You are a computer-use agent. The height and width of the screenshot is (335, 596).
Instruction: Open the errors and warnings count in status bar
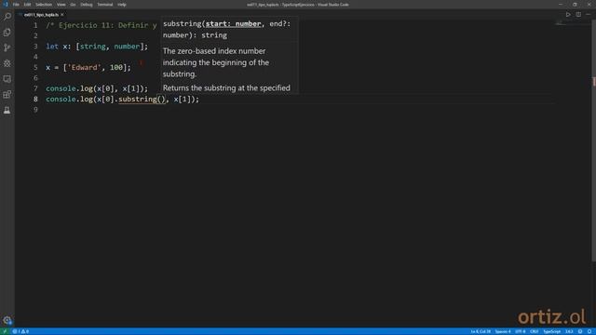click(x=20, y=331)
